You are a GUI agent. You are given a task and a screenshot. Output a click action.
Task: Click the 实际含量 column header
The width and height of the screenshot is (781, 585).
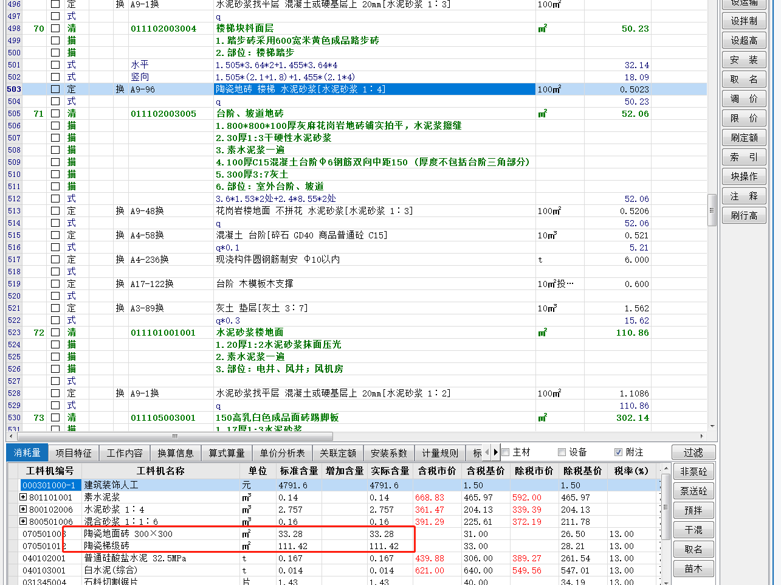(x=390, y=471)
